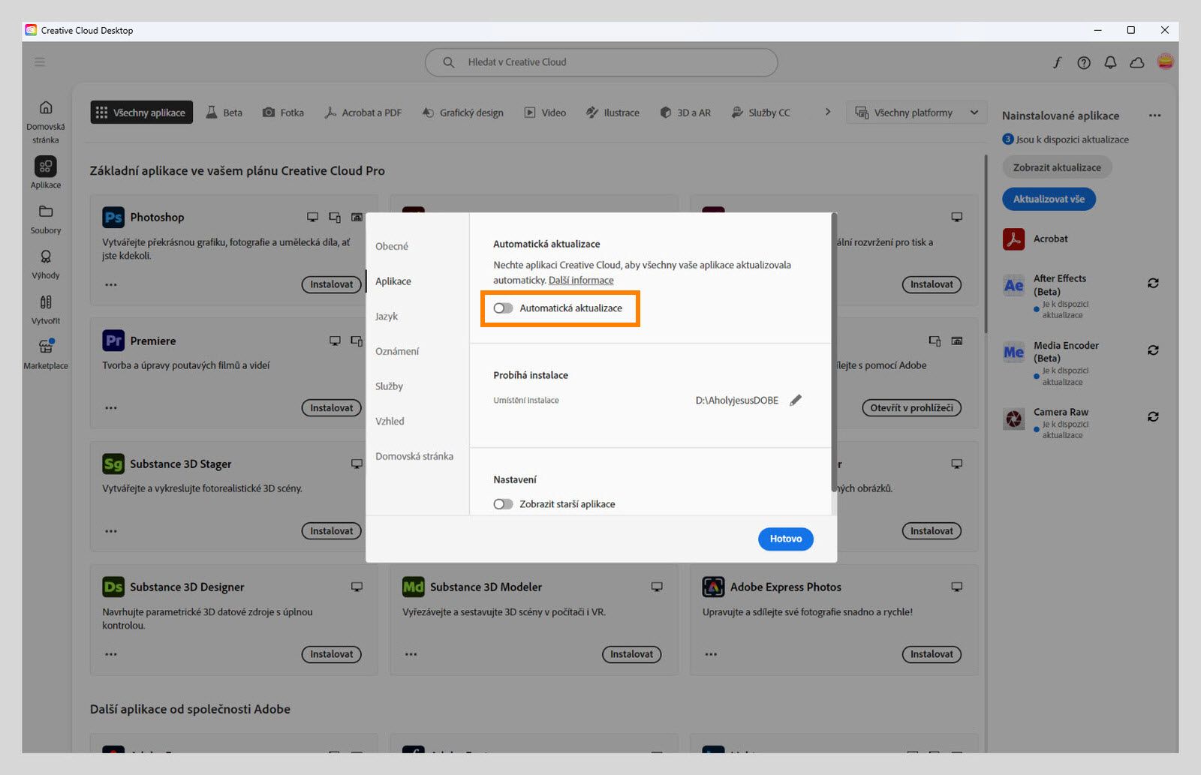Screen dimensions: 1201x775
Task: Open the notifications bell icon
Action: coord(1110,63)
